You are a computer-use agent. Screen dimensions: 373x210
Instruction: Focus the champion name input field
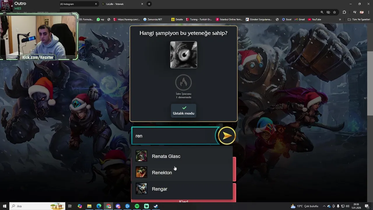click(175, 136)
